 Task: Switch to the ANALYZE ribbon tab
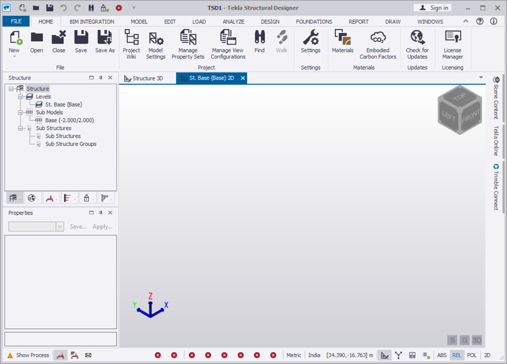pos(233,22)
